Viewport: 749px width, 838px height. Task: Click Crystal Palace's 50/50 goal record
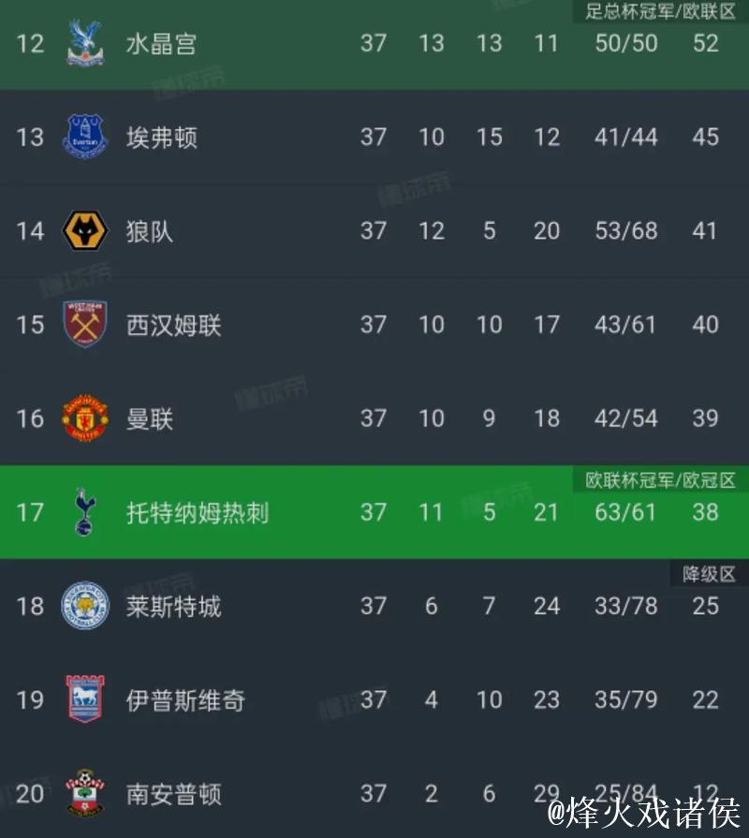tap(624, 42)
